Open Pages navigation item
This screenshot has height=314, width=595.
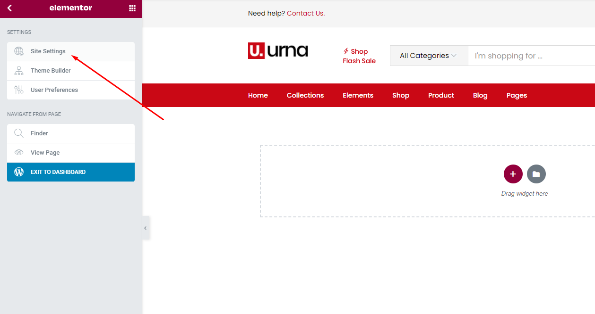517,95
